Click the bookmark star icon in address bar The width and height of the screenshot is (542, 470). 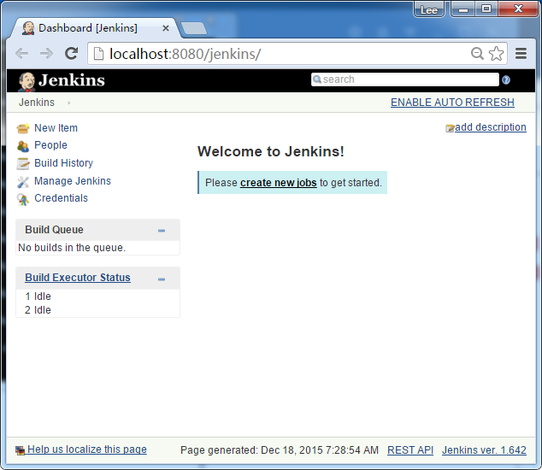click(x=497, y=54)
